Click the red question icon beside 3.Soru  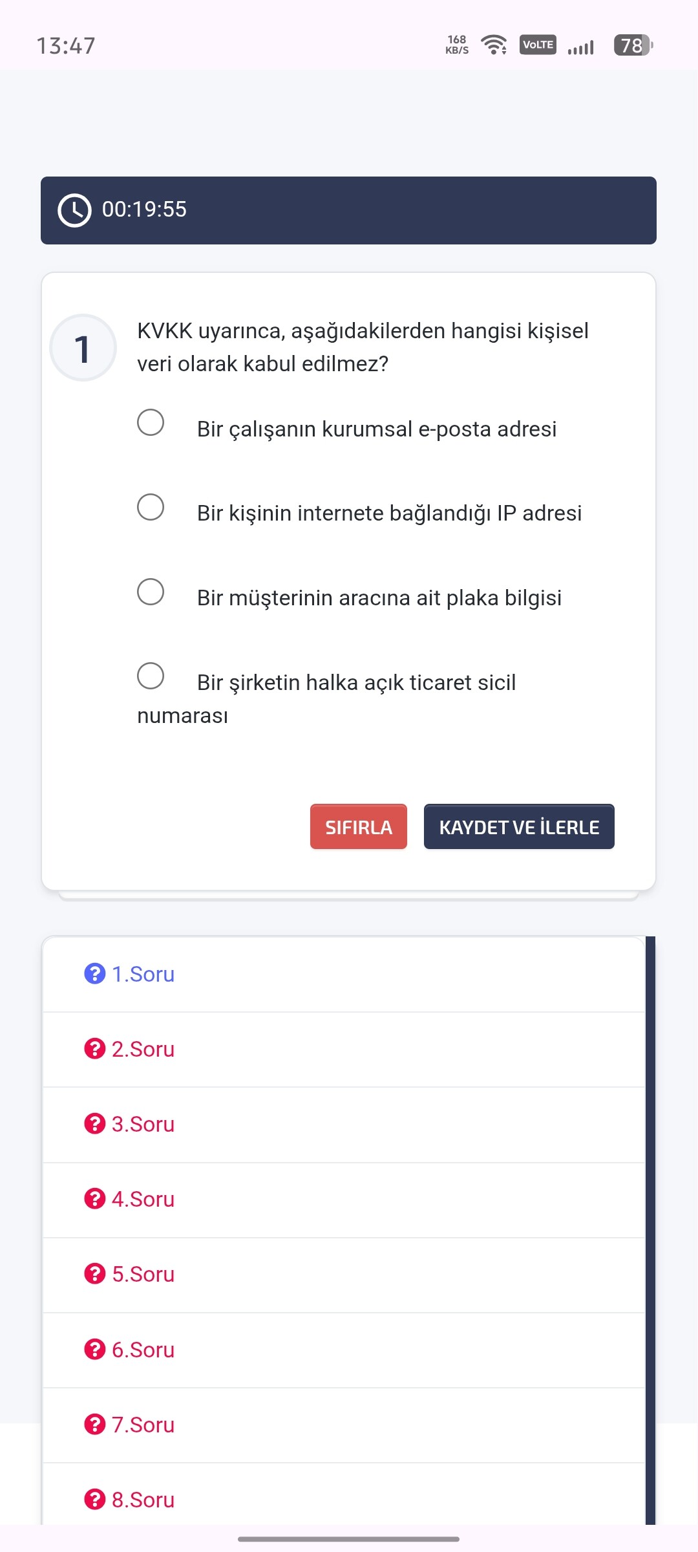coord(94,1123)
